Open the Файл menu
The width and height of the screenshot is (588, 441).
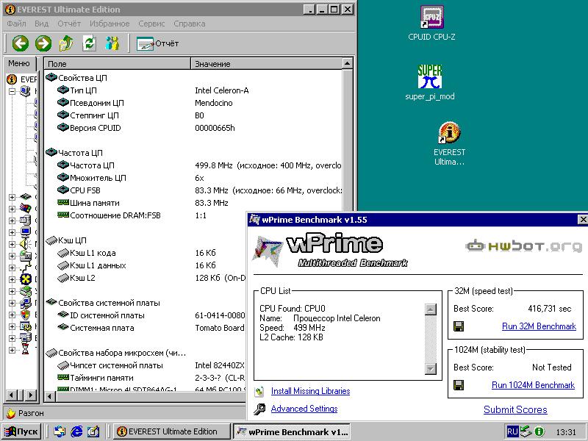click(x=16, y=24)
